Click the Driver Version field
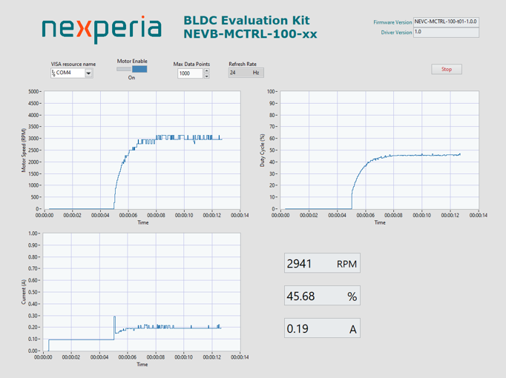Viewport: 506px width, 378px height. (x=446, y=33)
